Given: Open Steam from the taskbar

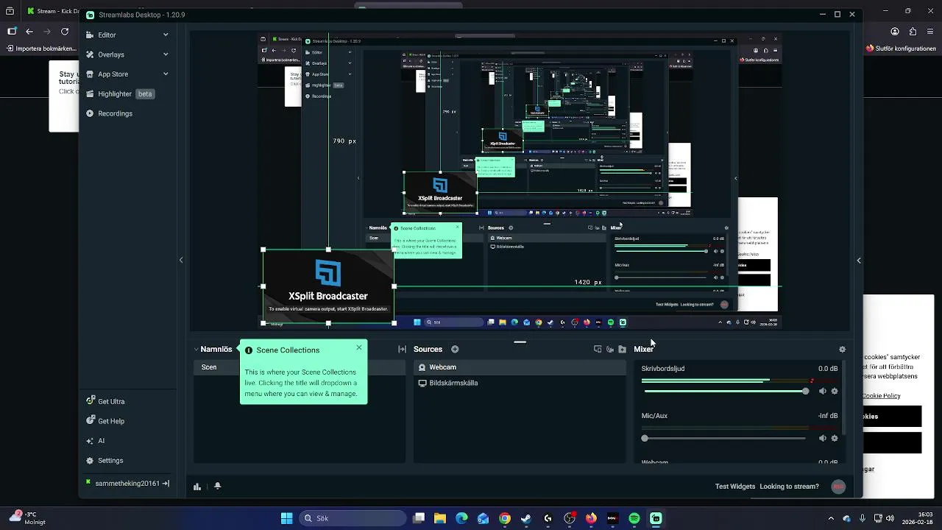Looking at the screenshot, I should click(x=526, y=518).
